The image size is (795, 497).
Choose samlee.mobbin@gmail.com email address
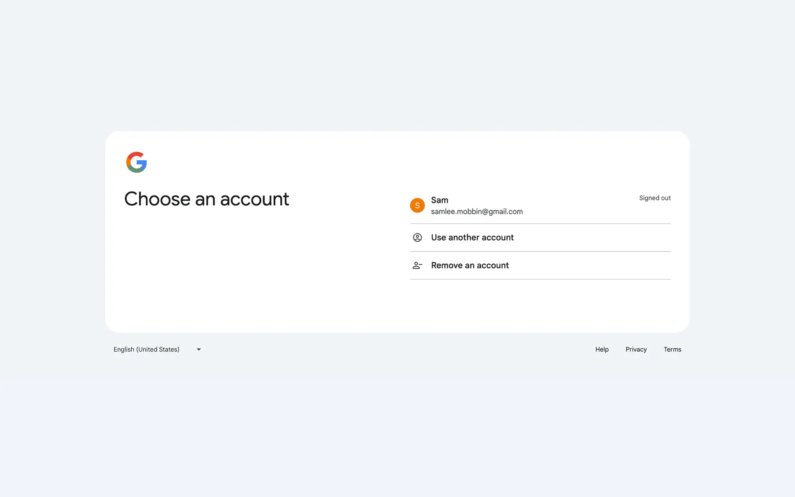477,212
